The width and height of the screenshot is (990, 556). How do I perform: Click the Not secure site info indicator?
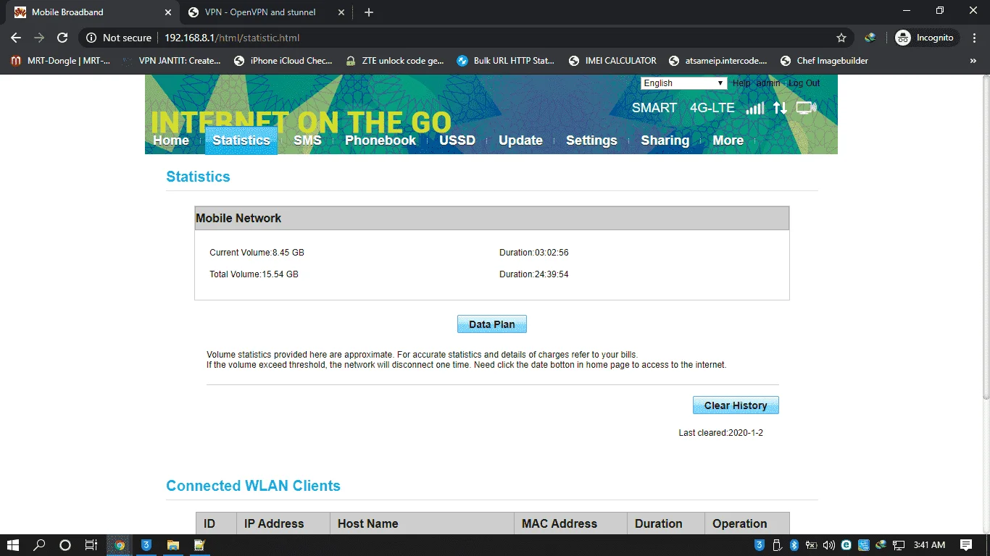pyautogui.click(x=120, y=38)
